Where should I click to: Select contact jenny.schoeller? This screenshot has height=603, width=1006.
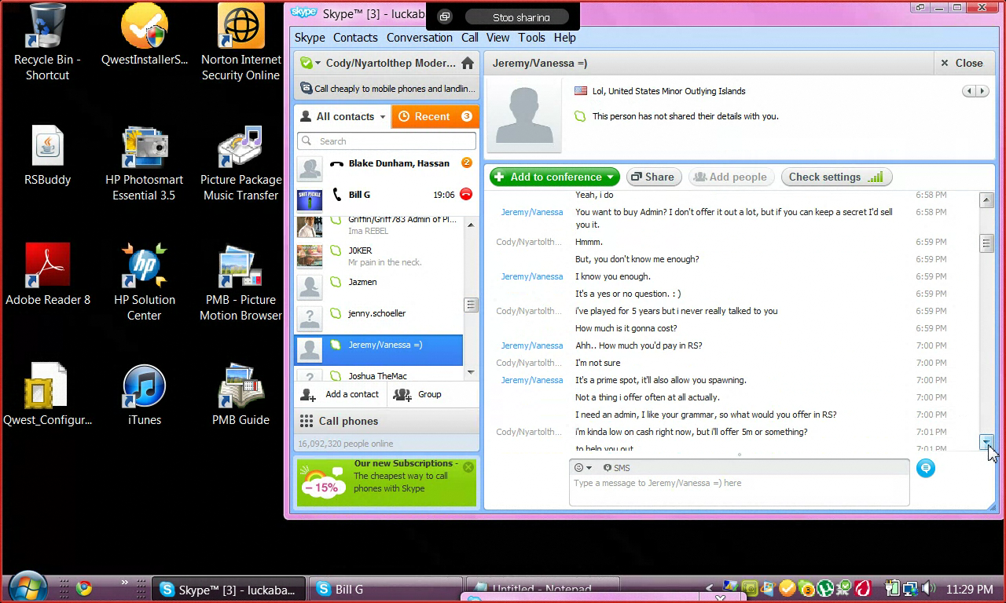coord(379,319)
